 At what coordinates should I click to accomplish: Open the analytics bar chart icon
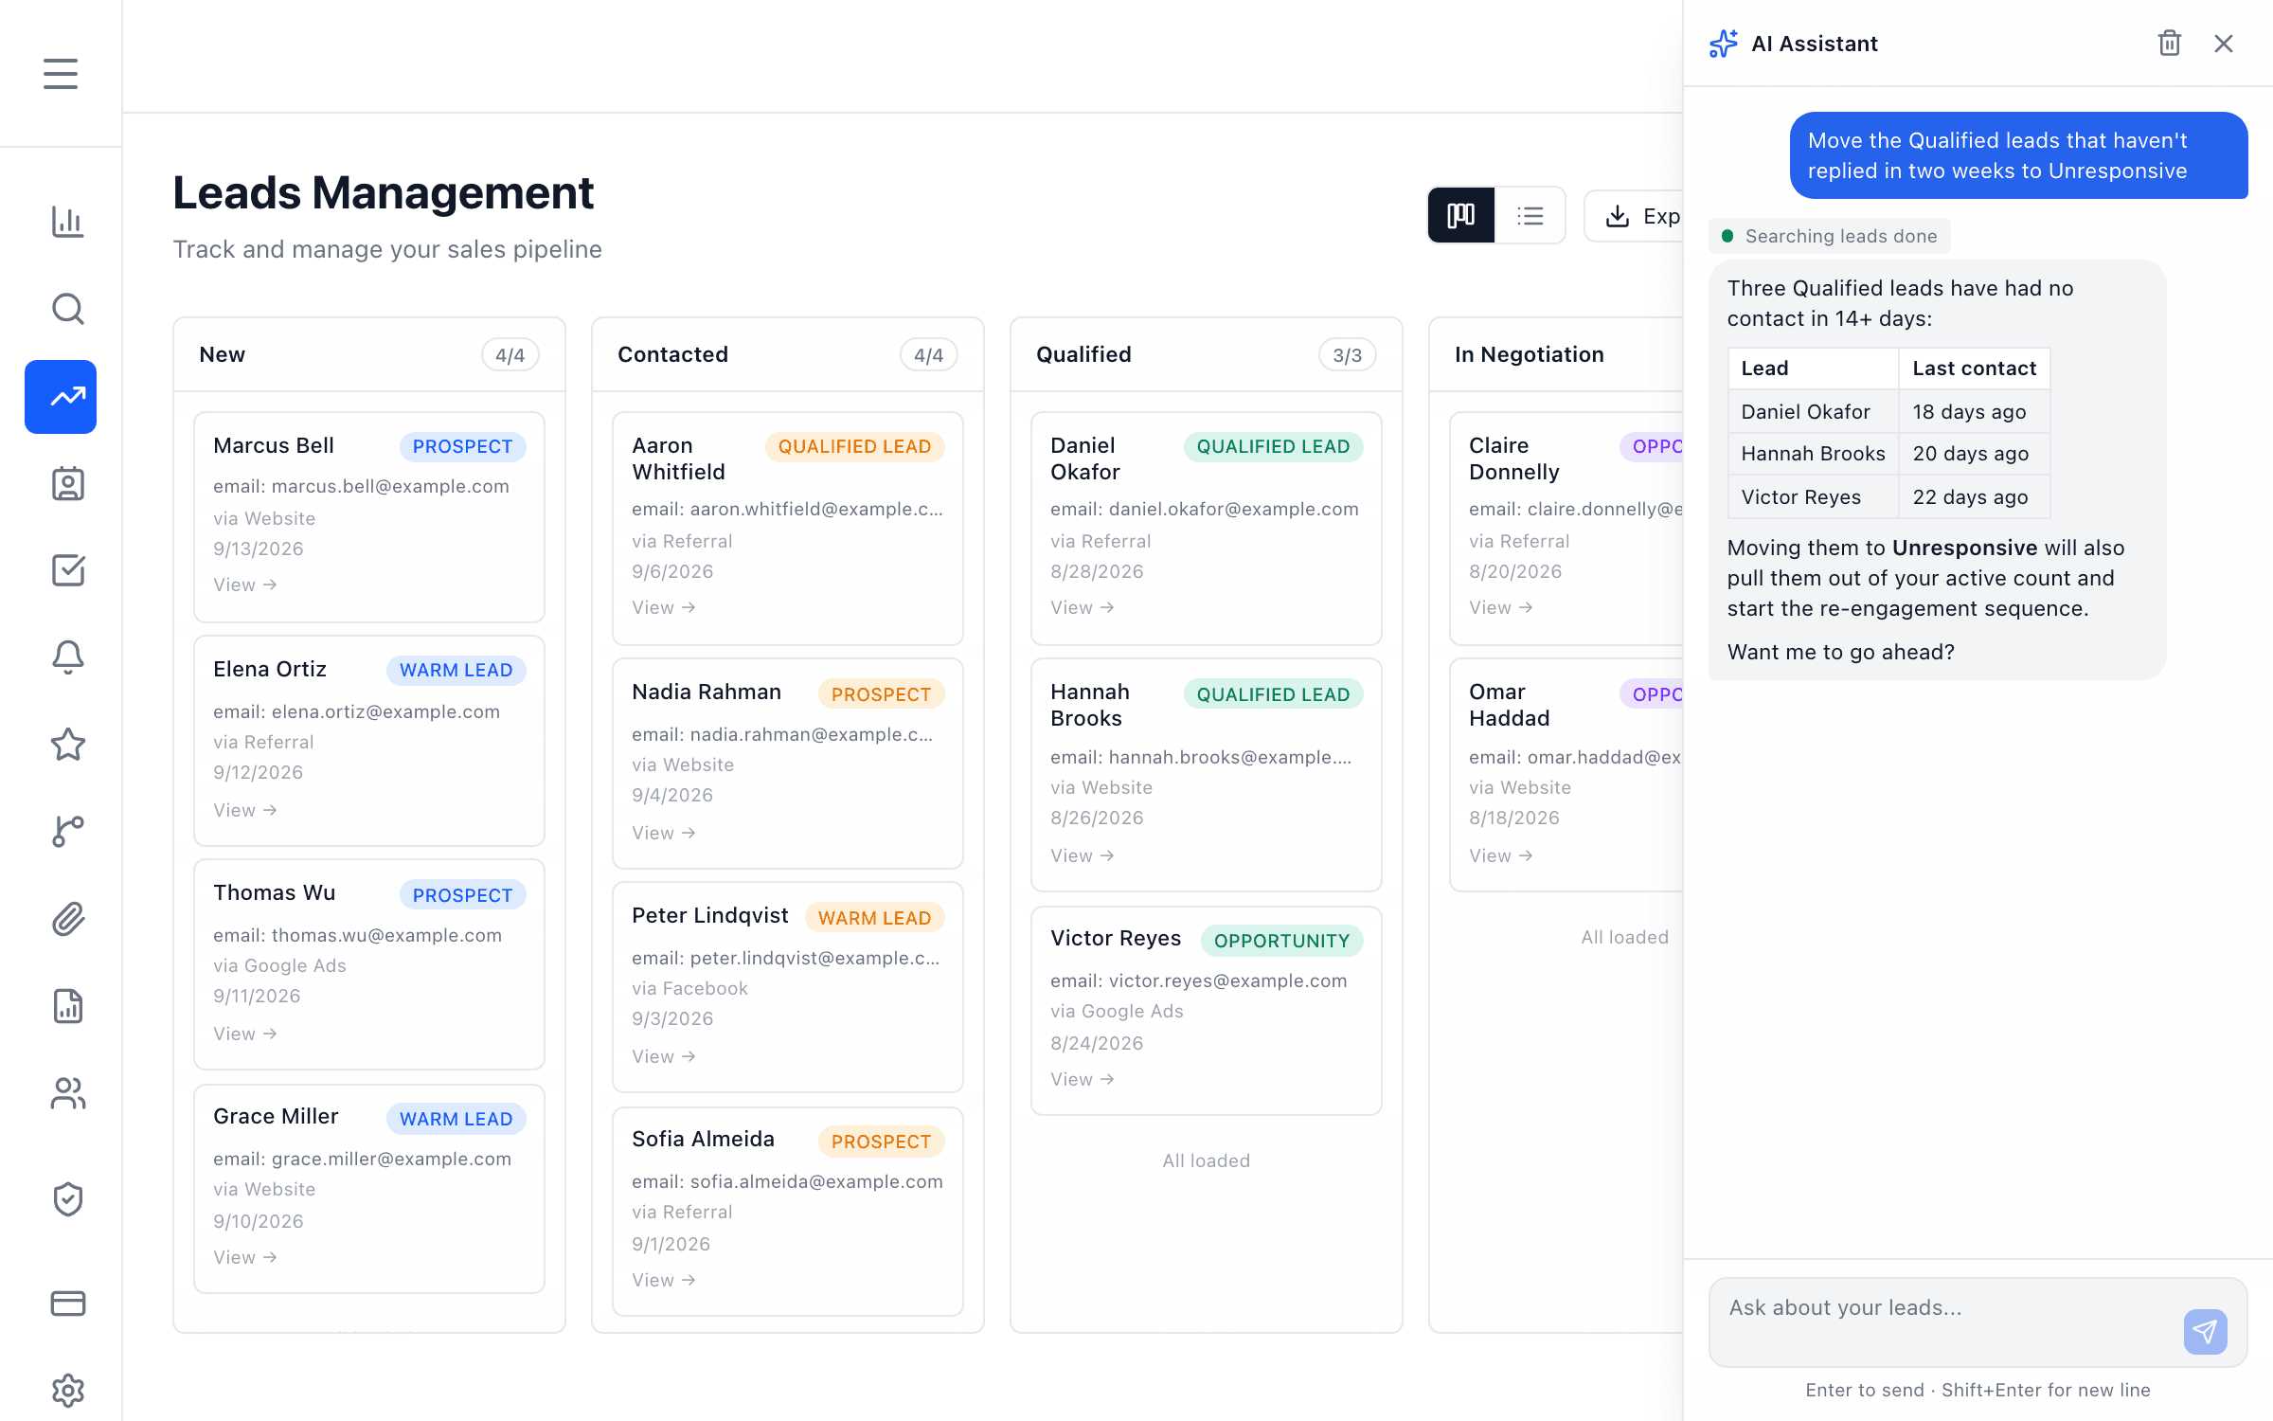tap(67, 222)
